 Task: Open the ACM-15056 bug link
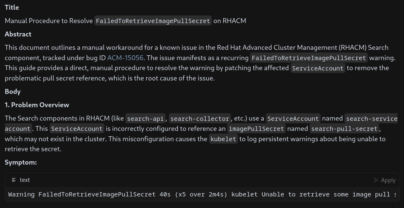(x=125, y=58)
